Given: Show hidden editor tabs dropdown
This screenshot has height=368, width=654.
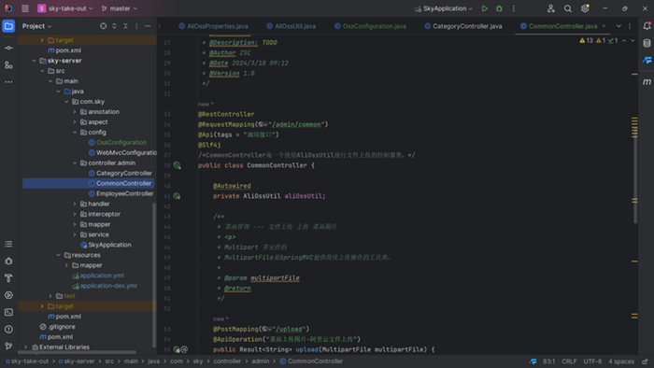Looking at the screenshot, I should pos(618,26).
